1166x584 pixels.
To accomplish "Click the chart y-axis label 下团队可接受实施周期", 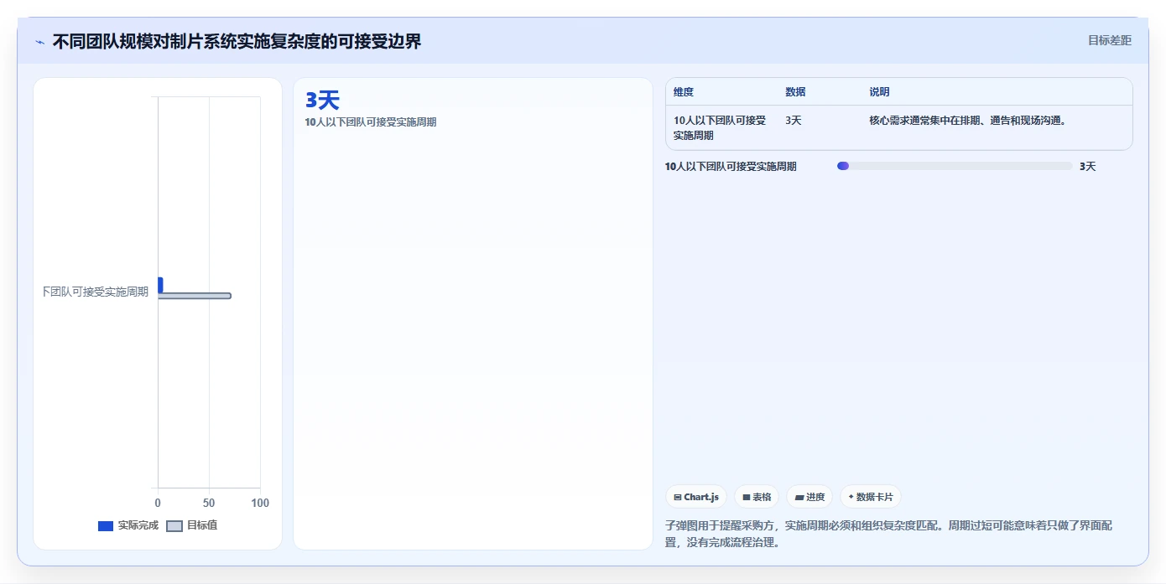I will pyautogui.click(x=95, y=292).
